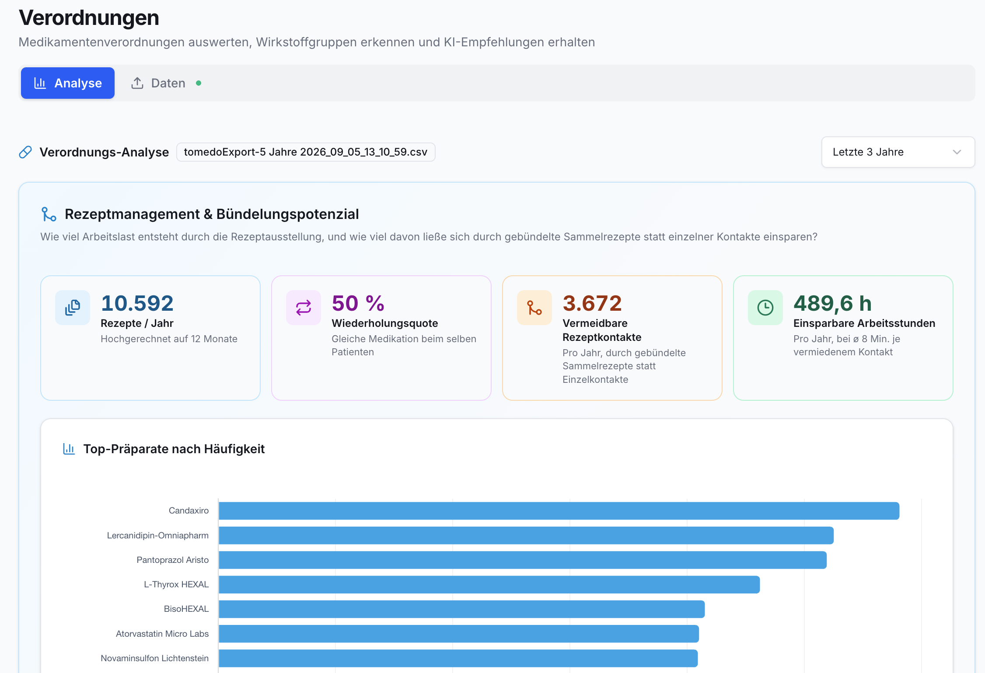Image resolution: width=985 pixels, height=673 pixels.
Task: Click the BisoHEXAL bar in the chart
Action: click(x=462, y=609)
